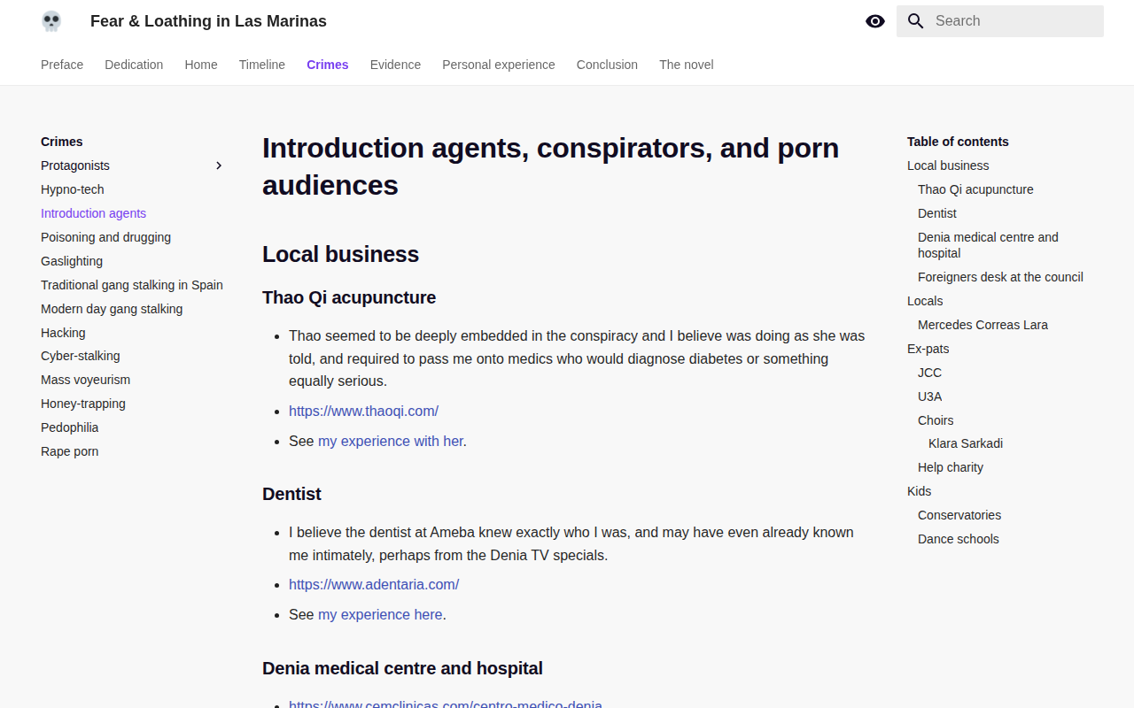Click the Thao Qi acupuncture heading

click(x=349, y=297)
